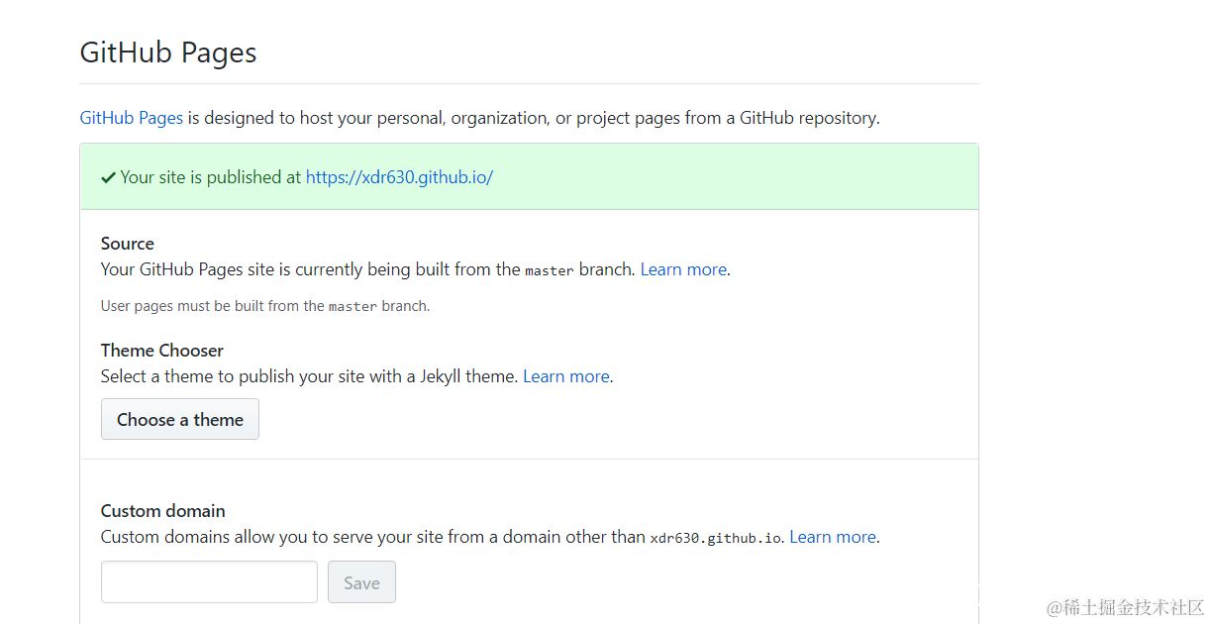Select the Custom domain section label
Image resolution: width=1211 pixels, height=624 pixels.
pos(163,511)
